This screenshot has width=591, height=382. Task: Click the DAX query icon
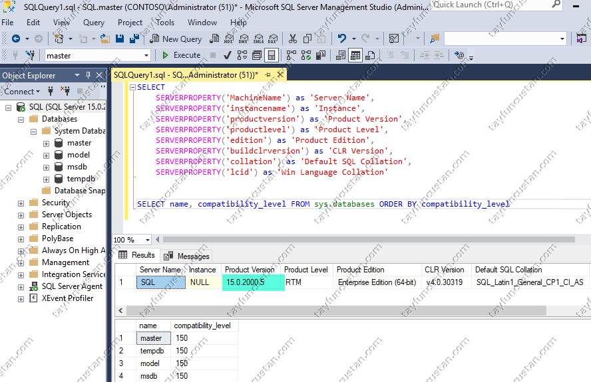(273, 39)
